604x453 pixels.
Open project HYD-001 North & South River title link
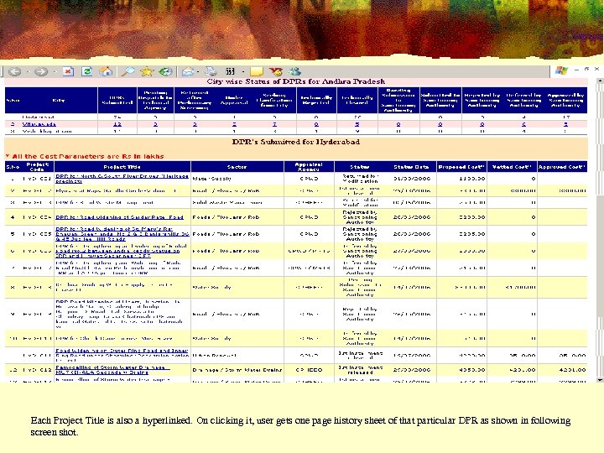(122, 179)
